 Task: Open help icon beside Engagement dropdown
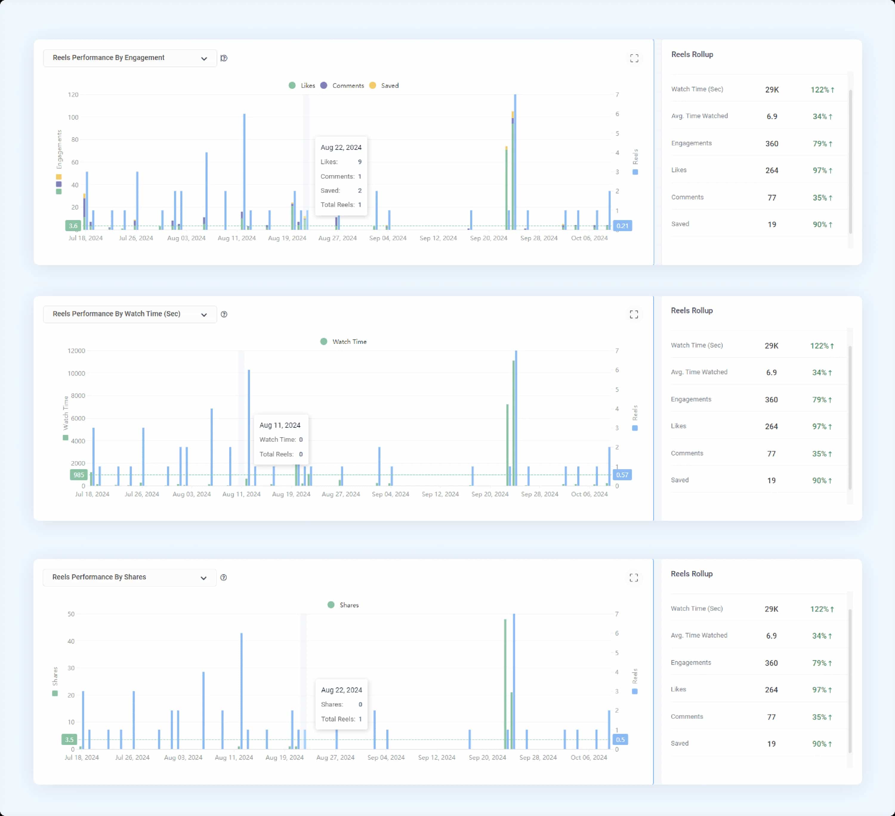coord(224,58)
